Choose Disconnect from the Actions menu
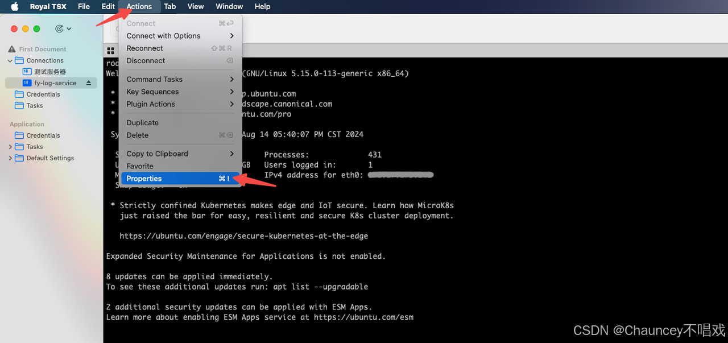 [x=180, y=61]
